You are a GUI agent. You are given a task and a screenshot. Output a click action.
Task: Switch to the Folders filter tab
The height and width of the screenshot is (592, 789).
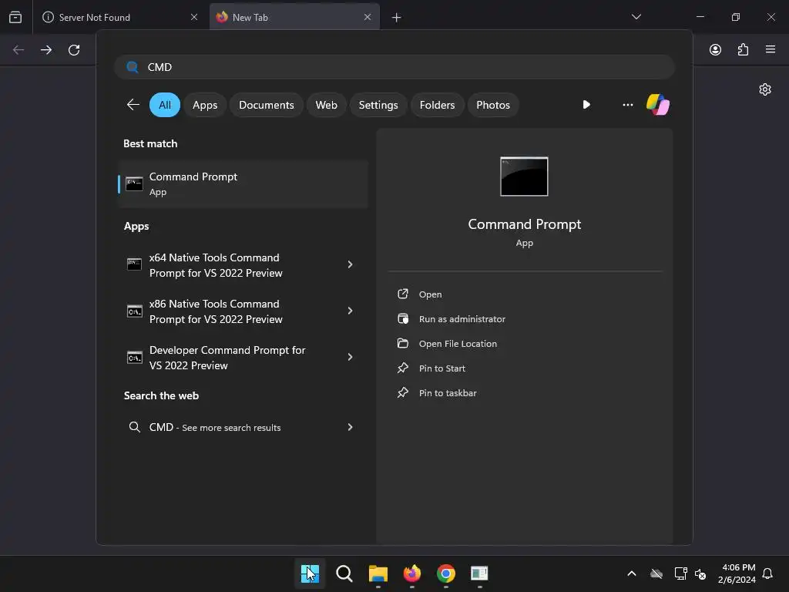[x=437, y=105]
